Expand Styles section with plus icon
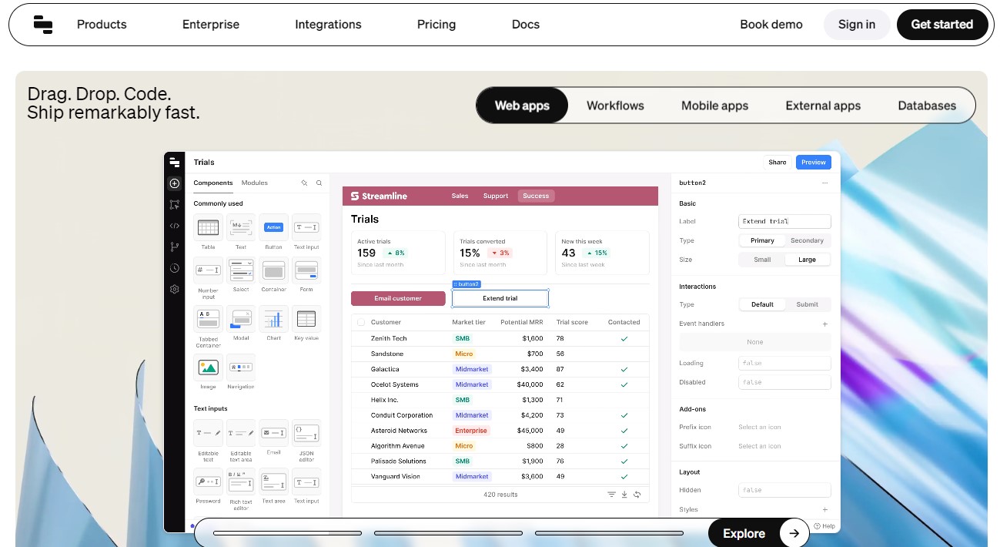 (x=825, y=509)
